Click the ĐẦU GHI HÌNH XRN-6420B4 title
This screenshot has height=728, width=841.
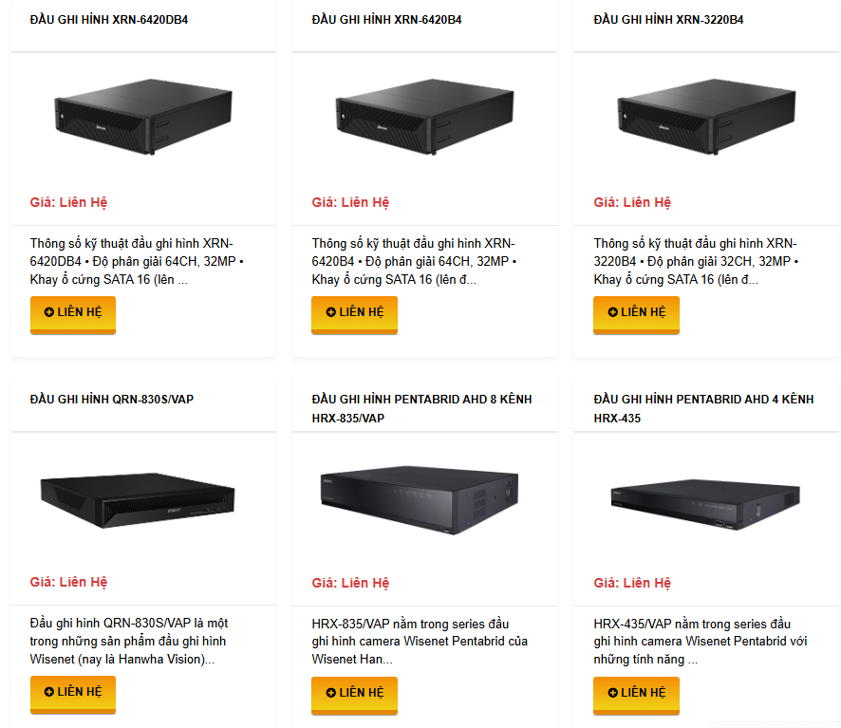(x=387, y=19)
